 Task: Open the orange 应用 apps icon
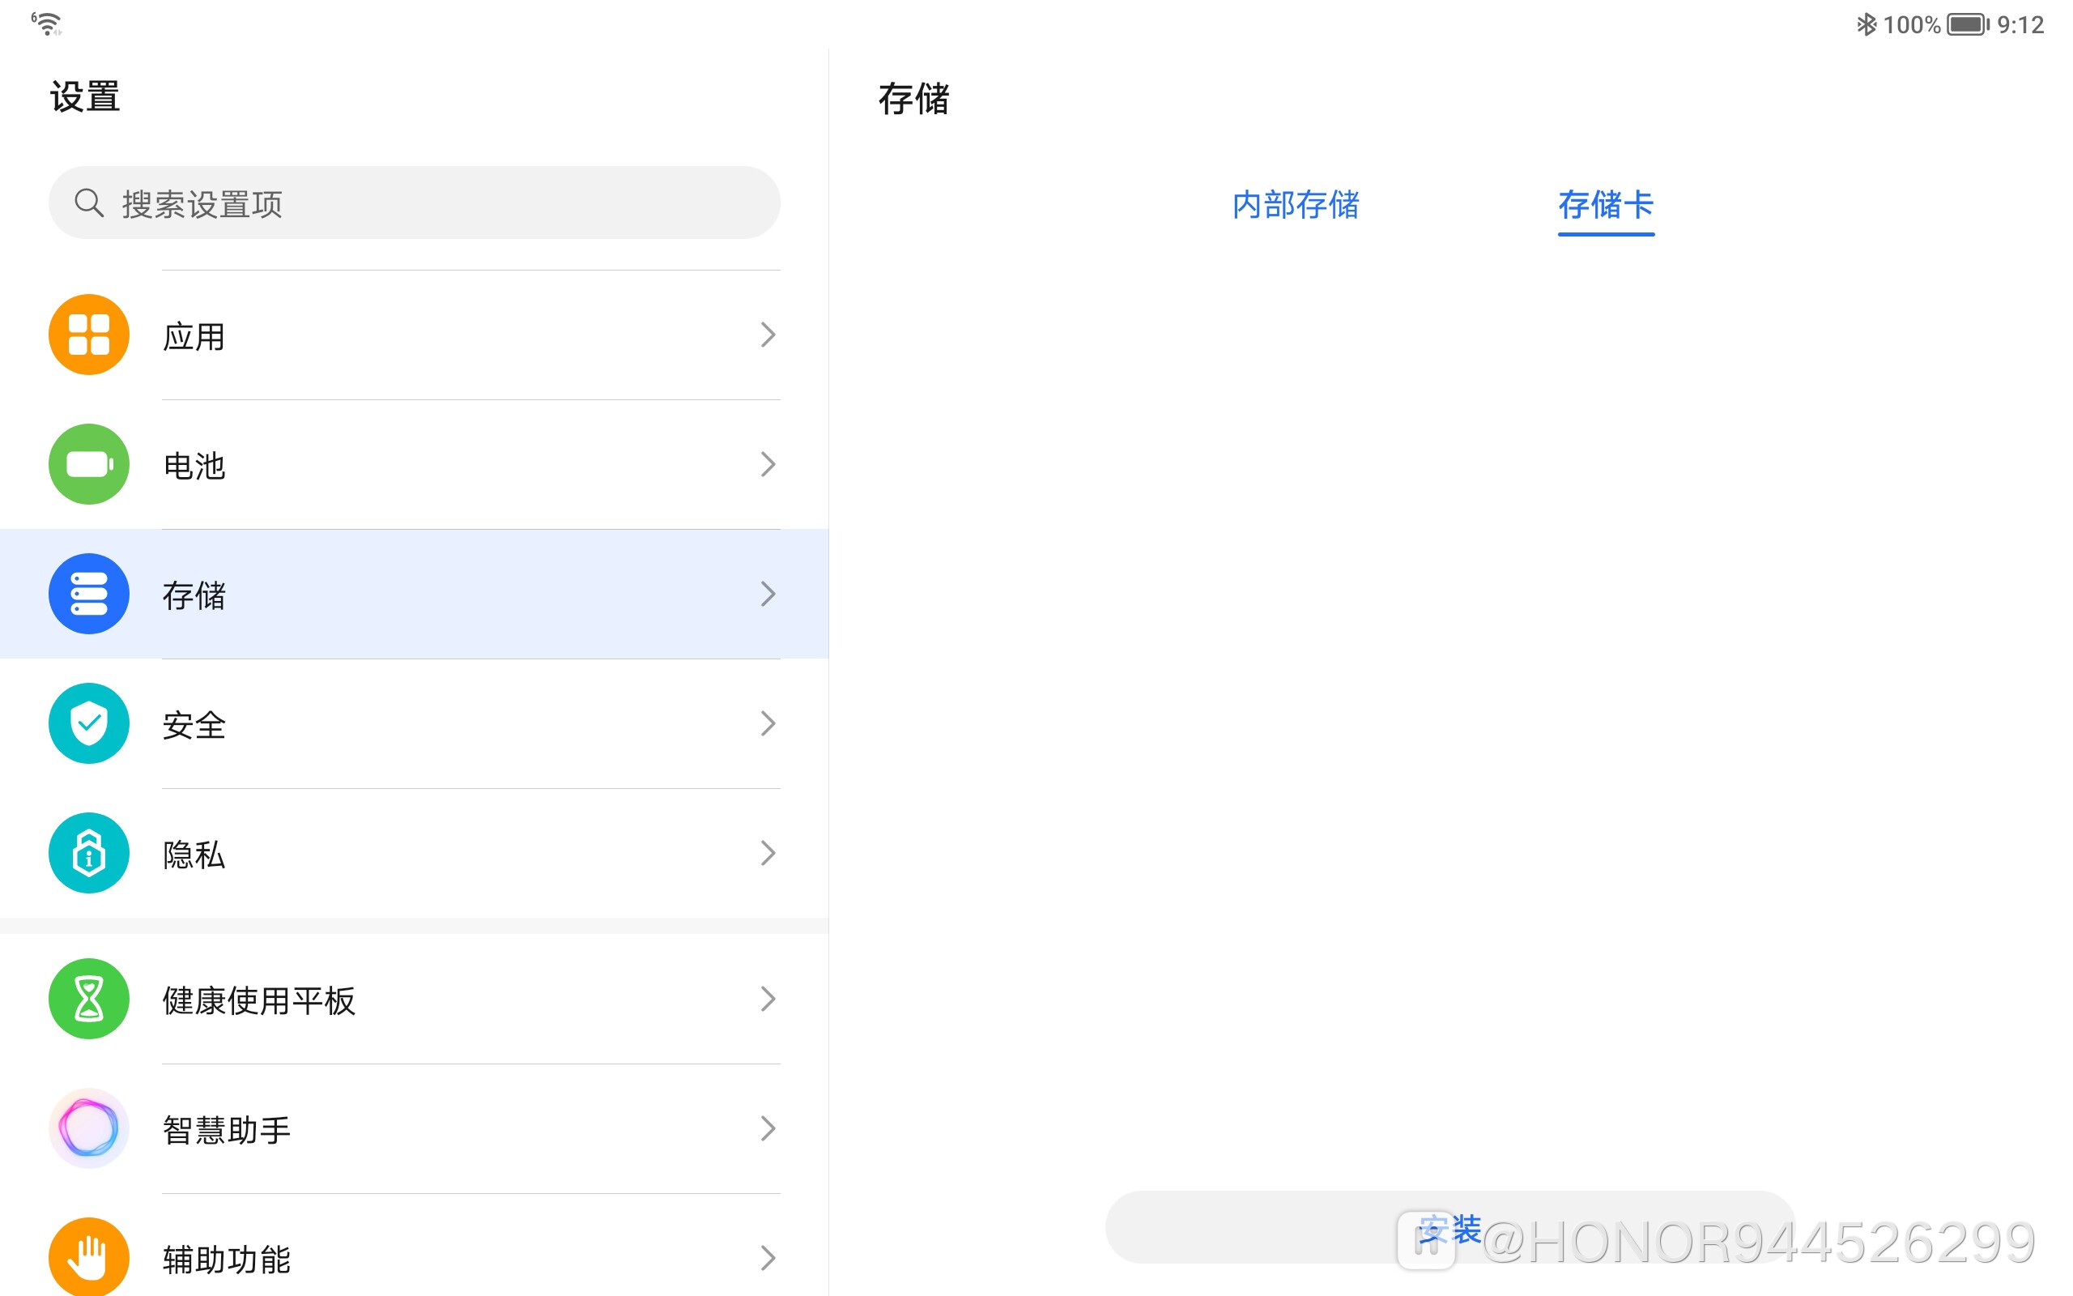89,335
